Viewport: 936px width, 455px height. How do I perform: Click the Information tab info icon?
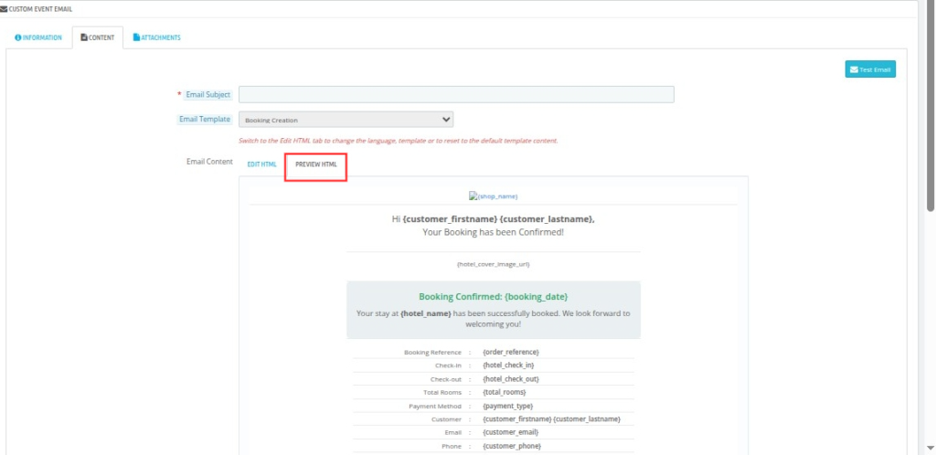tap(17, 37)
